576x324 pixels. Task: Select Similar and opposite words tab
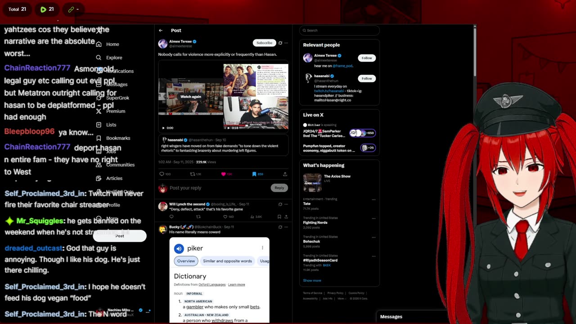[x=227, y=261]
